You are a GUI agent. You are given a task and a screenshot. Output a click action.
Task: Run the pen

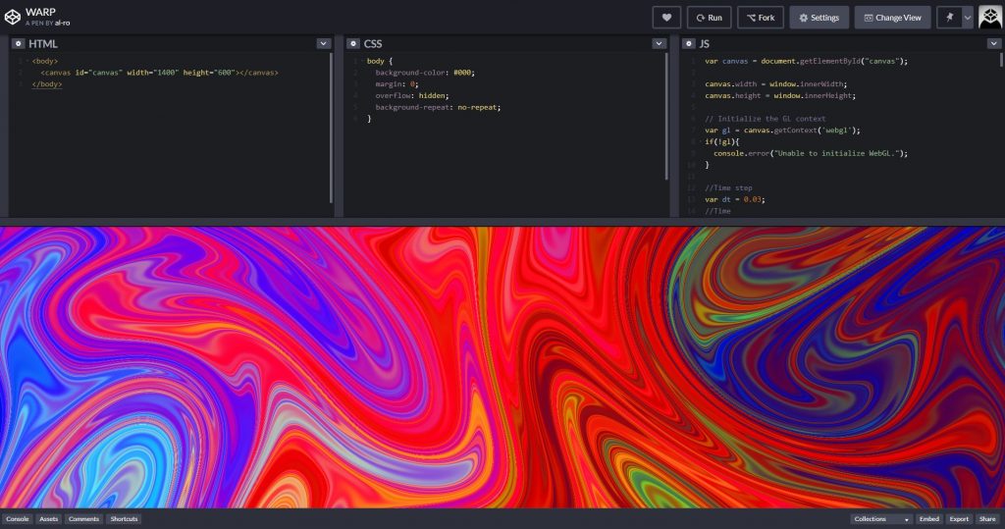(x=709, y=18)
